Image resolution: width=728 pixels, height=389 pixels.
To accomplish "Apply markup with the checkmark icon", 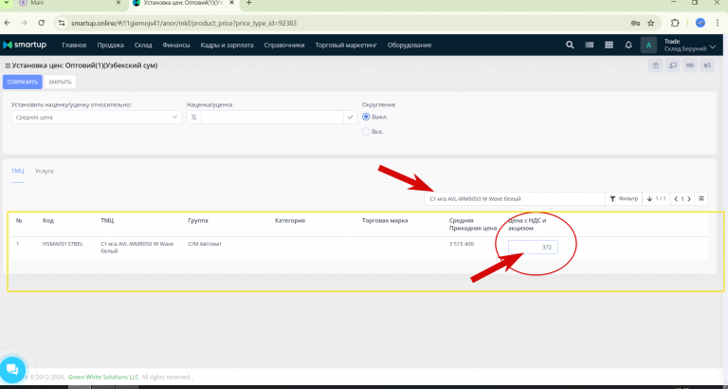I will [350, 117].
